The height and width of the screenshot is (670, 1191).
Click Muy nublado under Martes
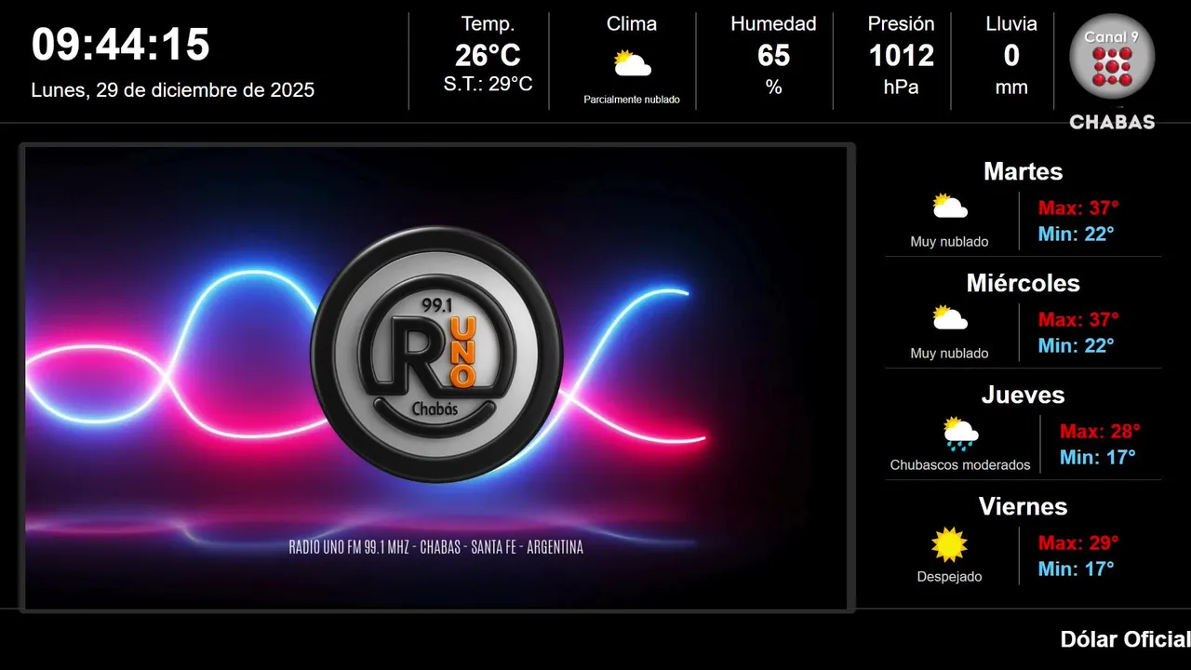(x=950, y=242)
